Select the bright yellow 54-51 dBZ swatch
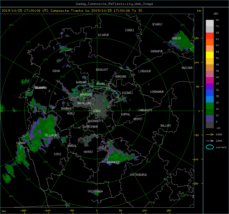Image resolution: width=229 pixels, height=214 pixels. click(210, 55)
